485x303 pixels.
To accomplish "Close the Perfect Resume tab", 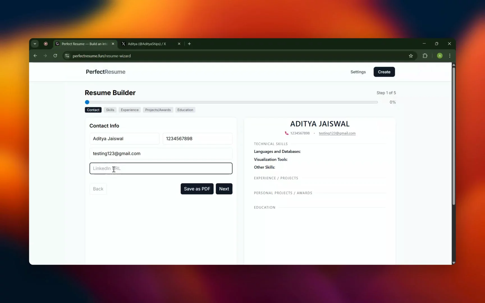I will click(113, 44).
